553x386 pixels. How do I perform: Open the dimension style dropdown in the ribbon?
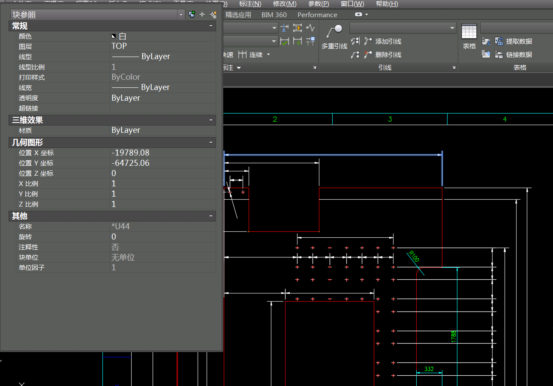pyautogui.click(x=274, y=28)
